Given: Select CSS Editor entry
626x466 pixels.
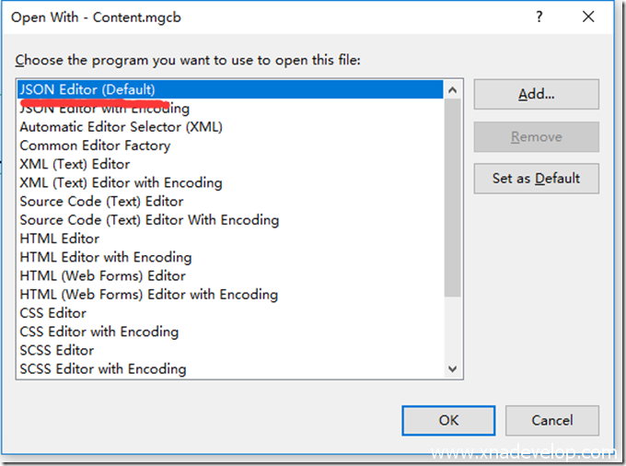Looking at the screenshot, I should click(52, 313).
